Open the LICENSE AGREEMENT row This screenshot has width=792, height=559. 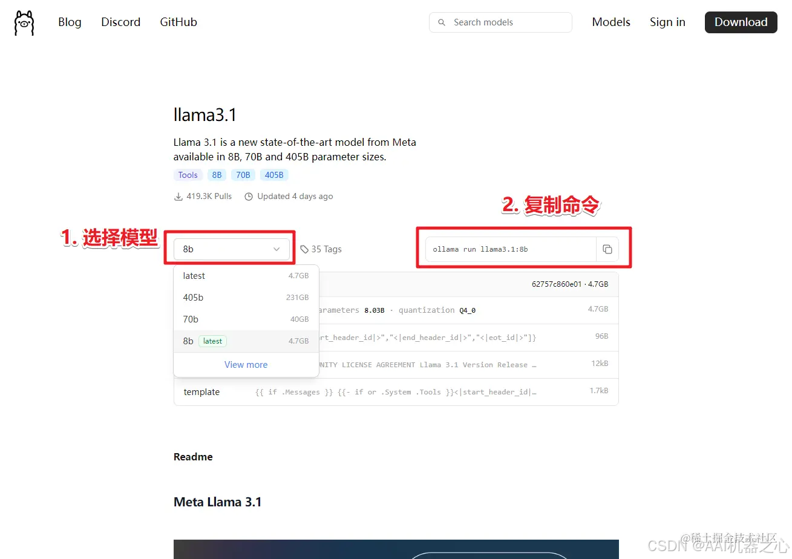coord(396,365)
